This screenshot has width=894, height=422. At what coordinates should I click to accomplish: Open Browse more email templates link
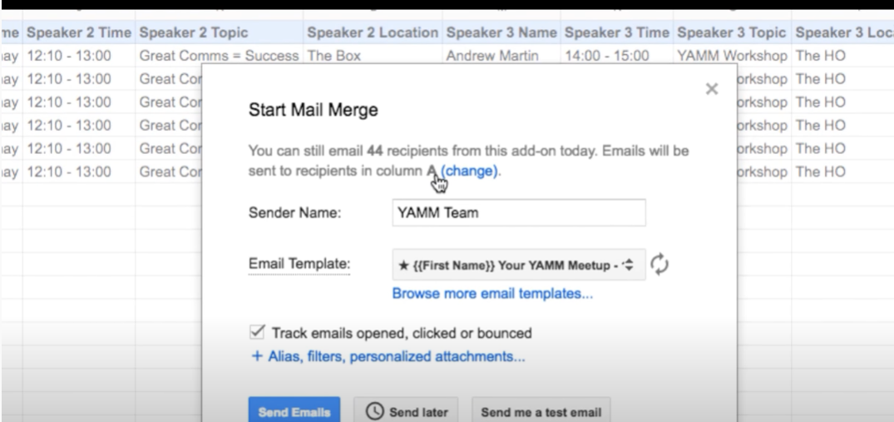tap(492, 294)
